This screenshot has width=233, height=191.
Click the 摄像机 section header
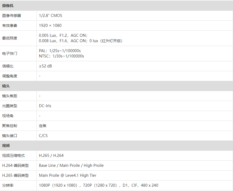point(8,6)
